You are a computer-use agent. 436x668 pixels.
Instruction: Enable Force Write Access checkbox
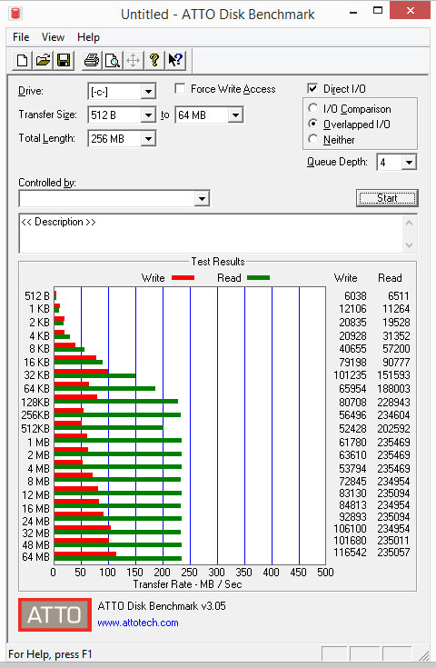tap(180, 89)
